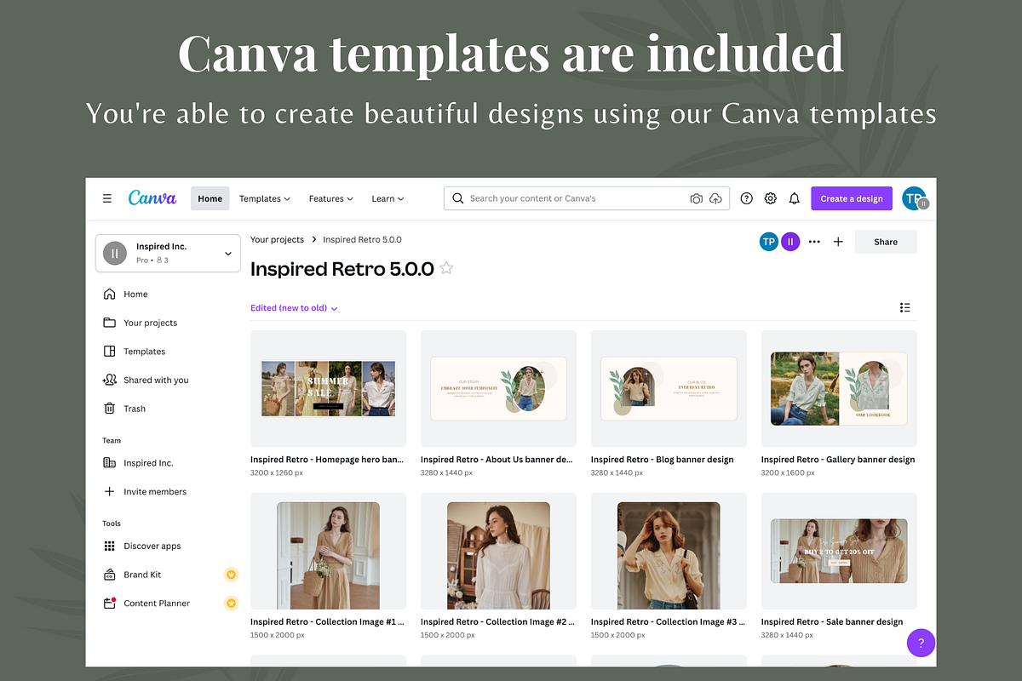Click the camera icon in search bar

pyautogui.click(x=696, y=198)
